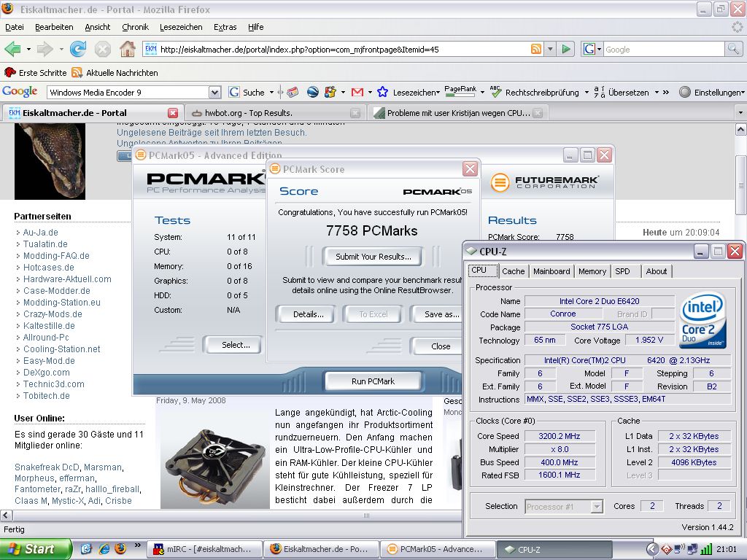Open Modding-FAQ.de partner link
This screenshot has height=560, width=747.
pos(56,256)
